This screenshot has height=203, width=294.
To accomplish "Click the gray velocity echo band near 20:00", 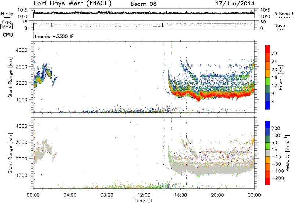I will tap(217, 170).
